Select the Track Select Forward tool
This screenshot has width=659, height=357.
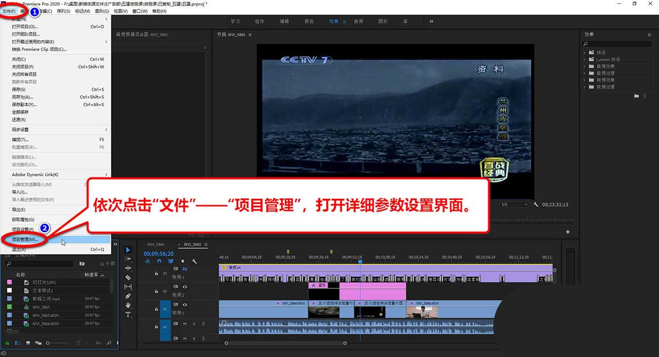(x=129, y=259)
